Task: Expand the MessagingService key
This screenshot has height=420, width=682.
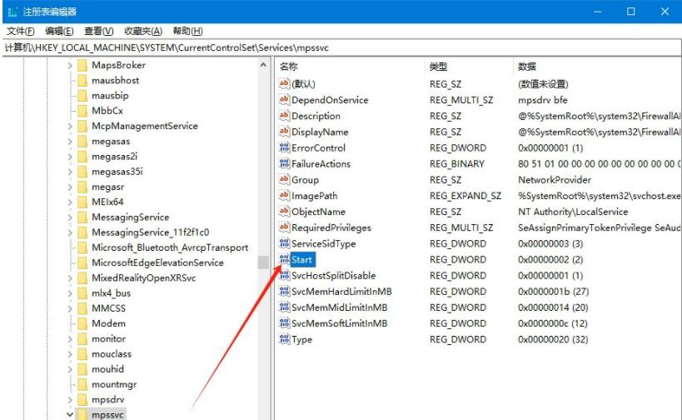Action: pyautogui.click(x=70, y=217)
